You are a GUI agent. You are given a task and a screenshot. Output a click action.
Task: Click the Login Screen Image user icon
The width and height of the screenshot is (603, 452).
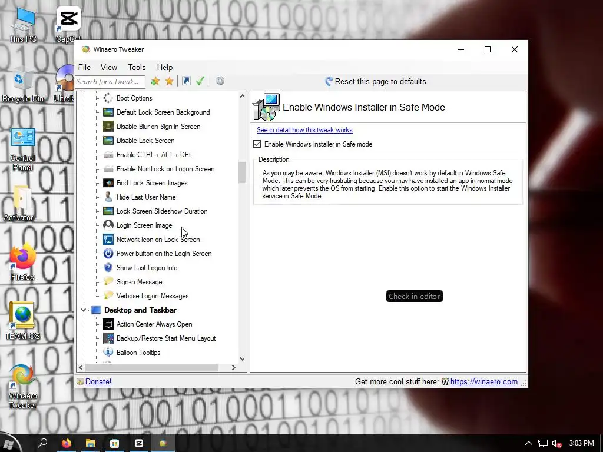108,225
